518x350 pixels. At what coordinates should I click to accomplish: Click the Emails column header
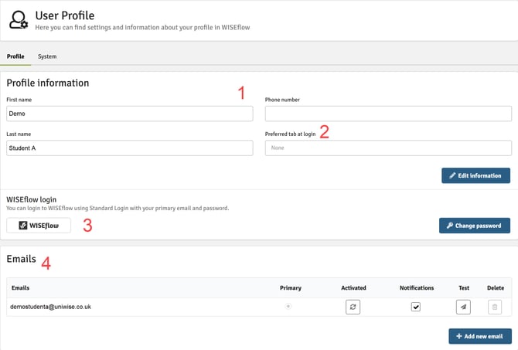click(x=20, y=288)
